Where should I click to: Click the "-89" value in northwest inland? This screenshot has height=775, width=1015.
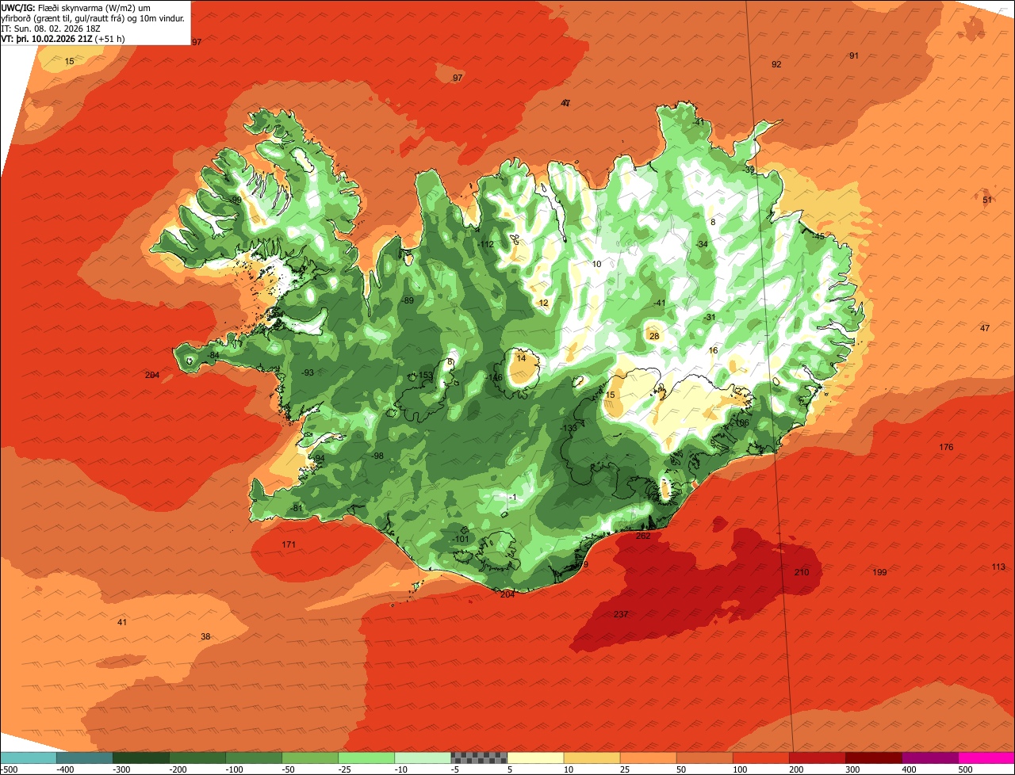[x=407, y=300]
